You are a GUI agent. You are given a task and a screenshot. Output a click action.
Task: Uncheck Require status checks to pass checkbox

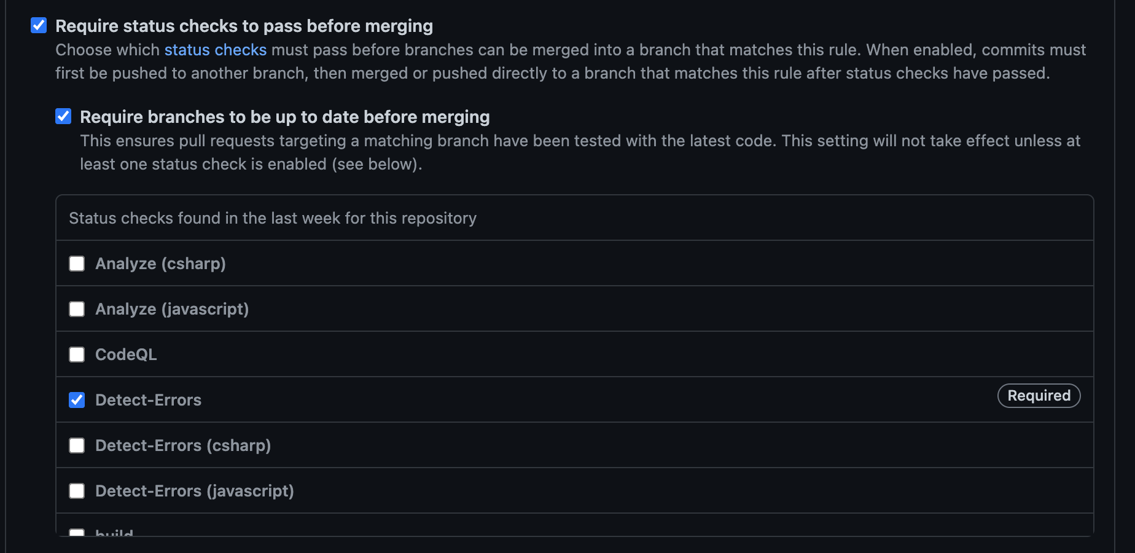pos(39,25)
